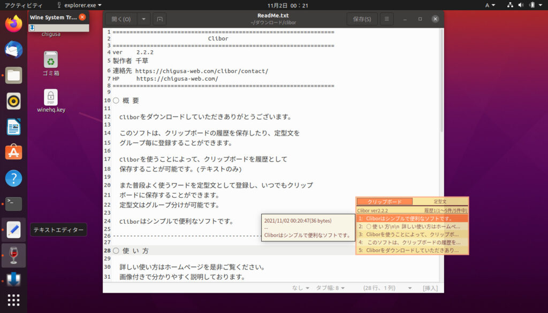The image size is (548, 313).
Task: Open Ubuntu Software store icon
Action: coord(13,152)
